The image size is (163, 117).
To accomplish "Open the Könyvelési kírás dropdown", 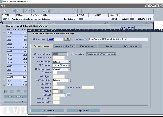I will (69, 80).
